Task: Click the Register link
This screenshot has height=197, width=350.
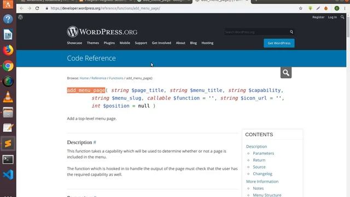Action: 318,17
